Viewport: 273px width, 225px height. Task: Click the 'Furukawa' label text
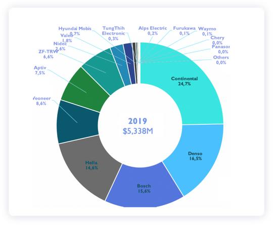(184, 28)
